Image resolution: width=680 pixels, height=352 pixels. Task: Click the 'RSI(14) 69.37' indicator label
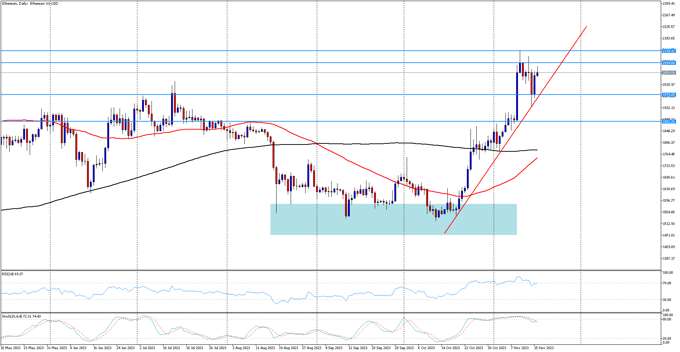13,274
